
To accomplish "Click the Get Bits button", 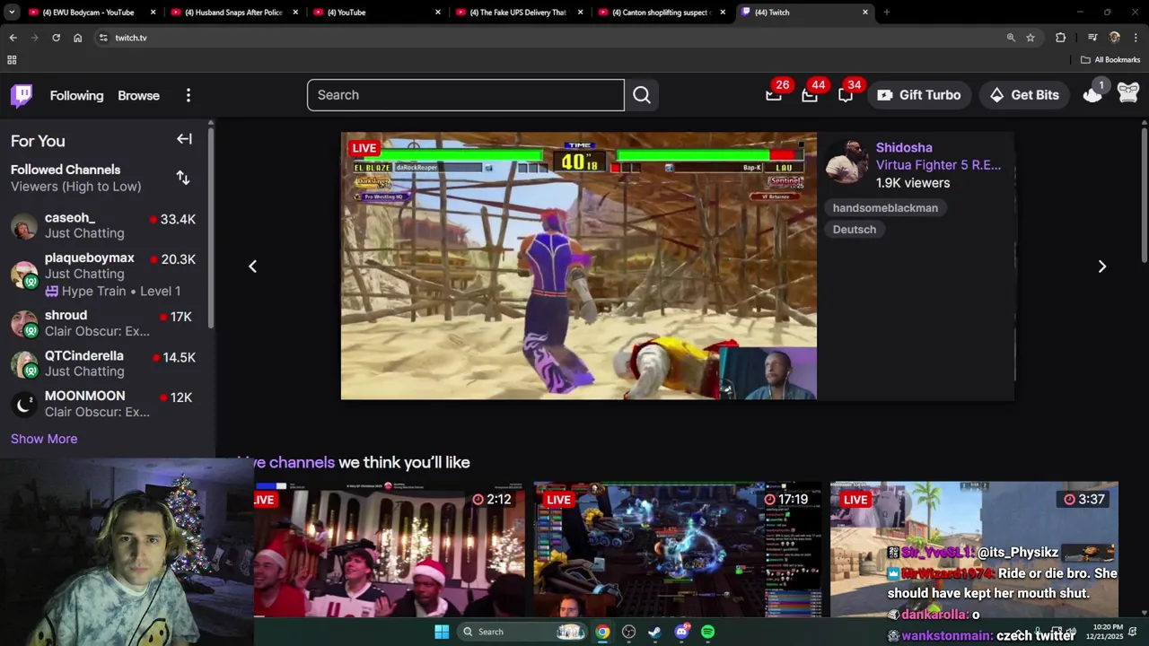I will pos(1024,95).
